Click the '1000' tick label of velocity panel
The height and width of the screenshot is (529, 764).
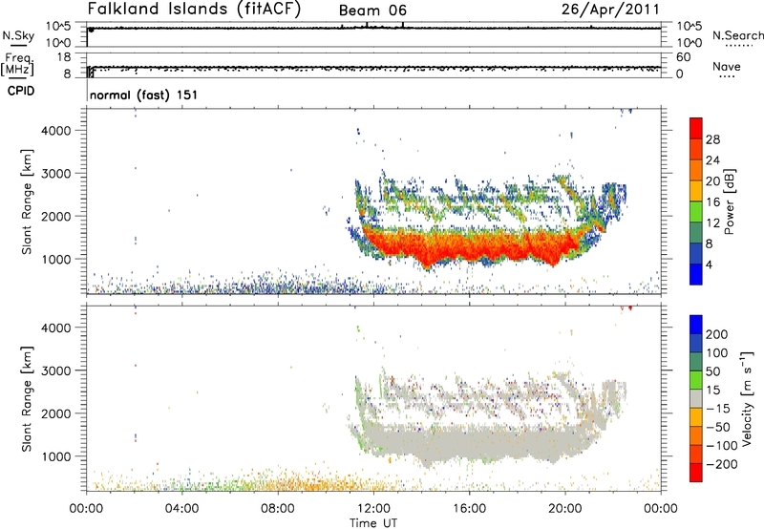(56, 456)
